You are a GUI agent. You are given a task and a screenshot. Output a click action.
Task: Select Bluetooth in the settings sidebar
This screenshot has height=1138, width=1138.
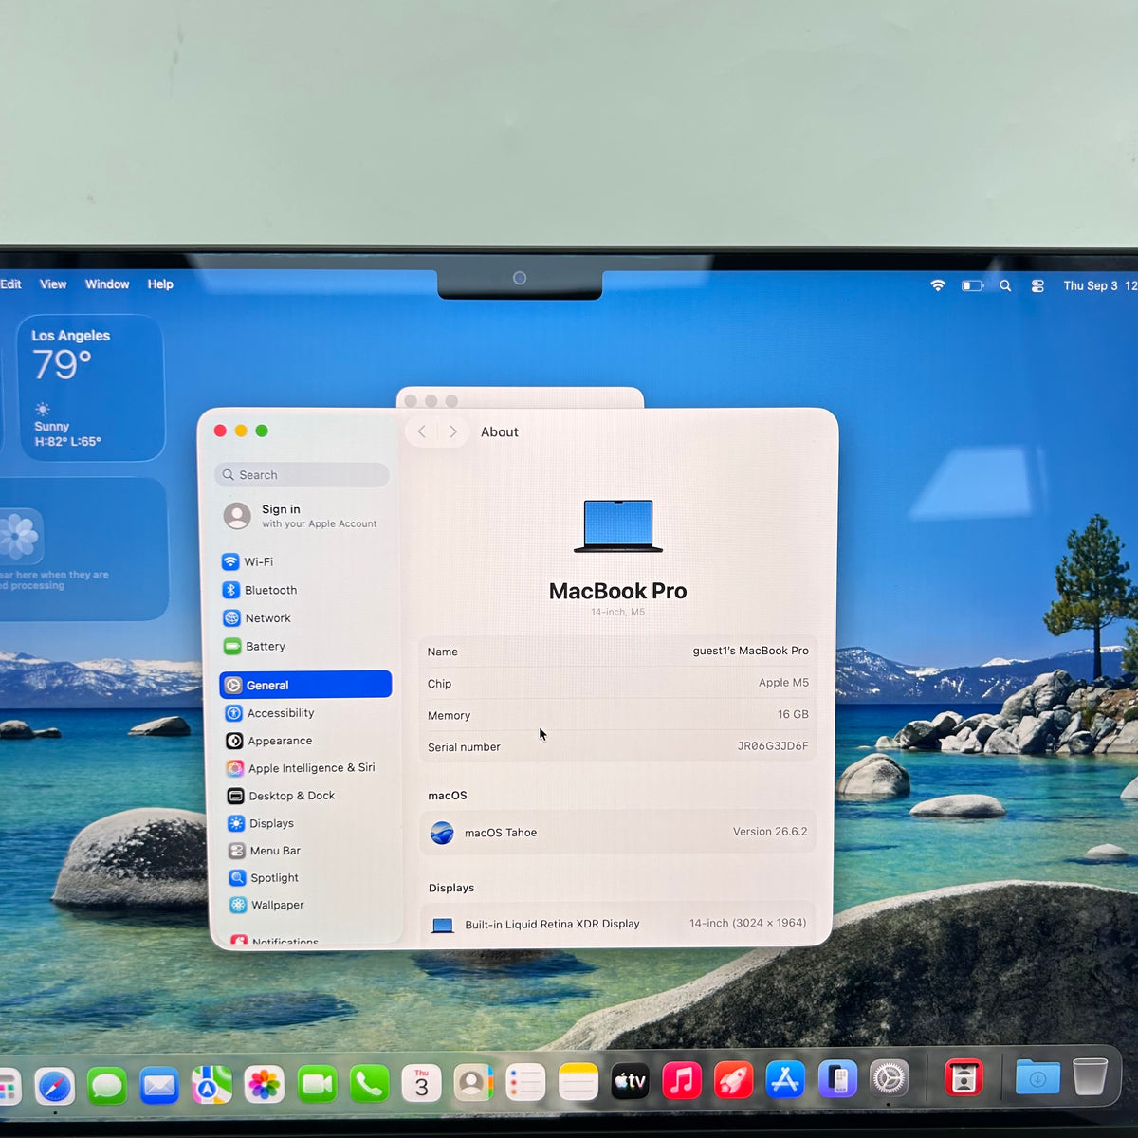305,590
